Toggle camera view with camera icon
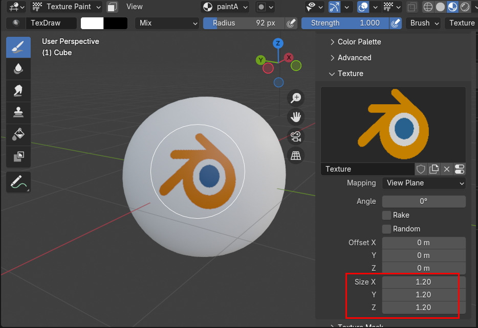 (x=296, y=136)
